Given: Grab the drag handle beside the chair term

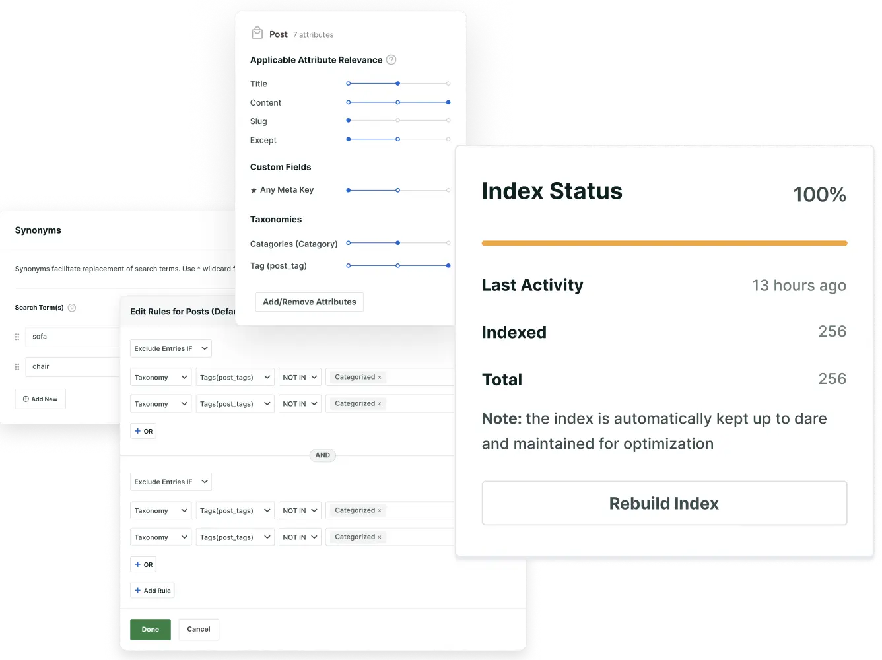Looking at the screenshot, I should [17, 366].
